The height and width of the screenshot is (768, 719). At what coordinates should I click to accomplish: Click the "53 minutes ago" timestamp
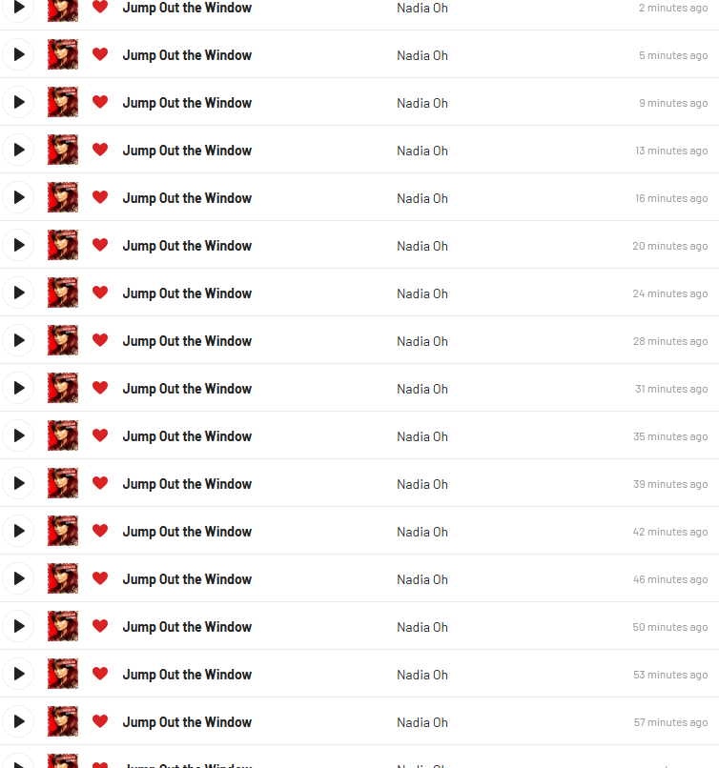pos(670,675)
